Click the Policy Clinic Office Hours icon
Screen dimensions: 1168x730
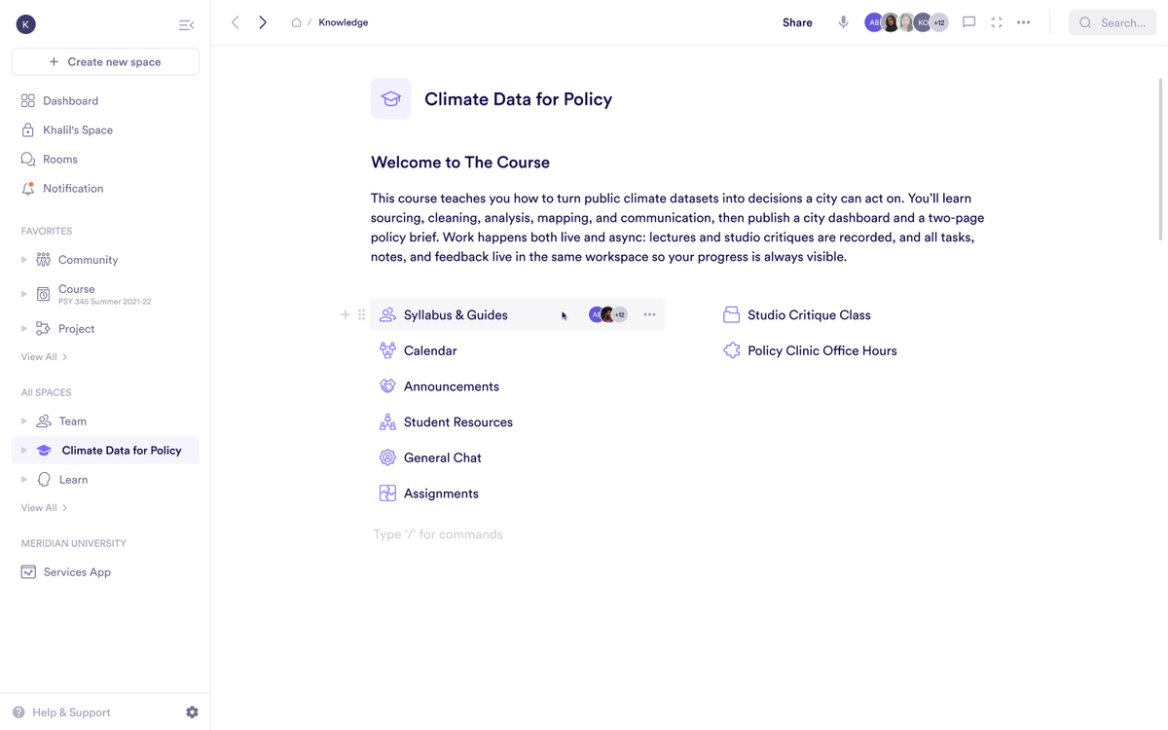click(x=732, y=350)
